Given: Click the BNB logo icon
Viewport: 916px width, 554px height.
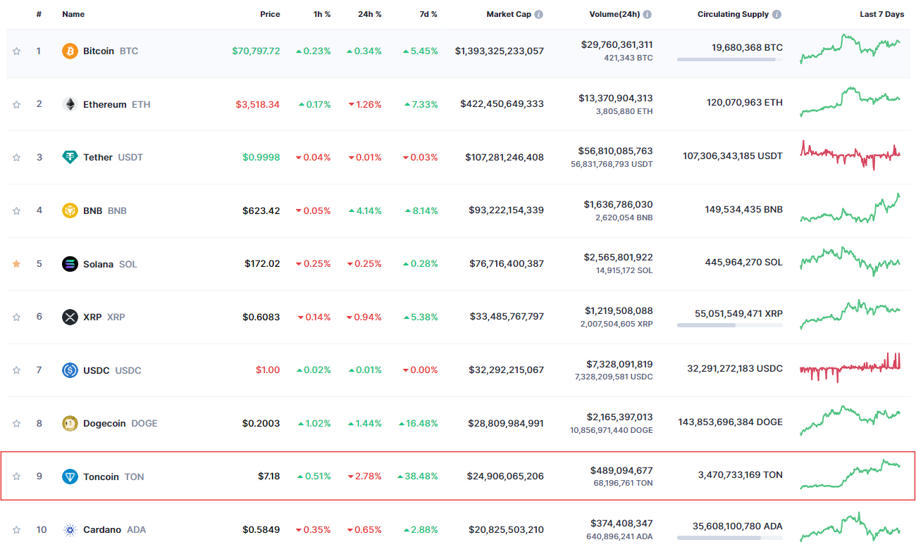Looking at the screenshot, I should click(70, 210).
